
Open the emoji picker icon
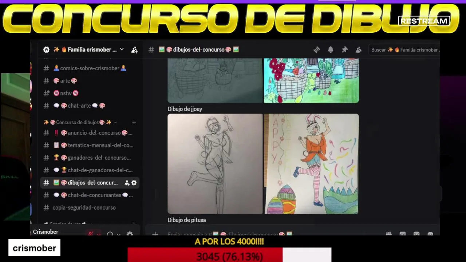pyautogui.click(x=430, y=234)
